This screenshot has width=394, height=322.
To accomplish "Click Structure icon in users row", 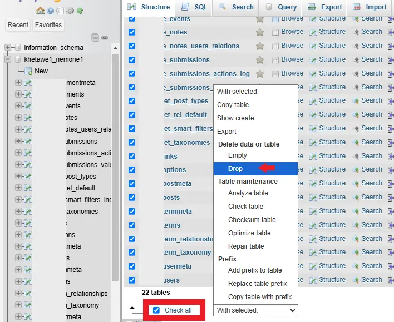I will pyautogui.click(x=313, y=280).
